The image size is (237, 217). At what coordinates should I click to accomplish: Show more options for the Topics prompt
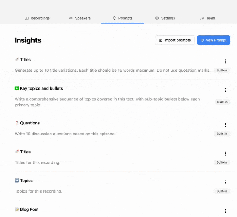(x=225, y=182)
